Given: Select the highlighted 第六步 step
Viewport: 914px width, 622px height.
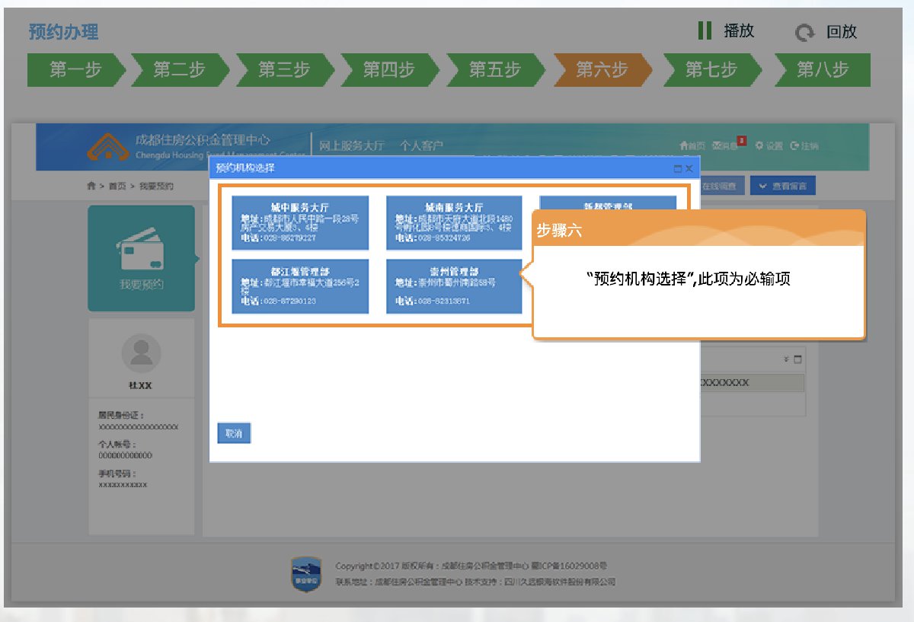Looking at the screenshot, I should pos(602,70).
